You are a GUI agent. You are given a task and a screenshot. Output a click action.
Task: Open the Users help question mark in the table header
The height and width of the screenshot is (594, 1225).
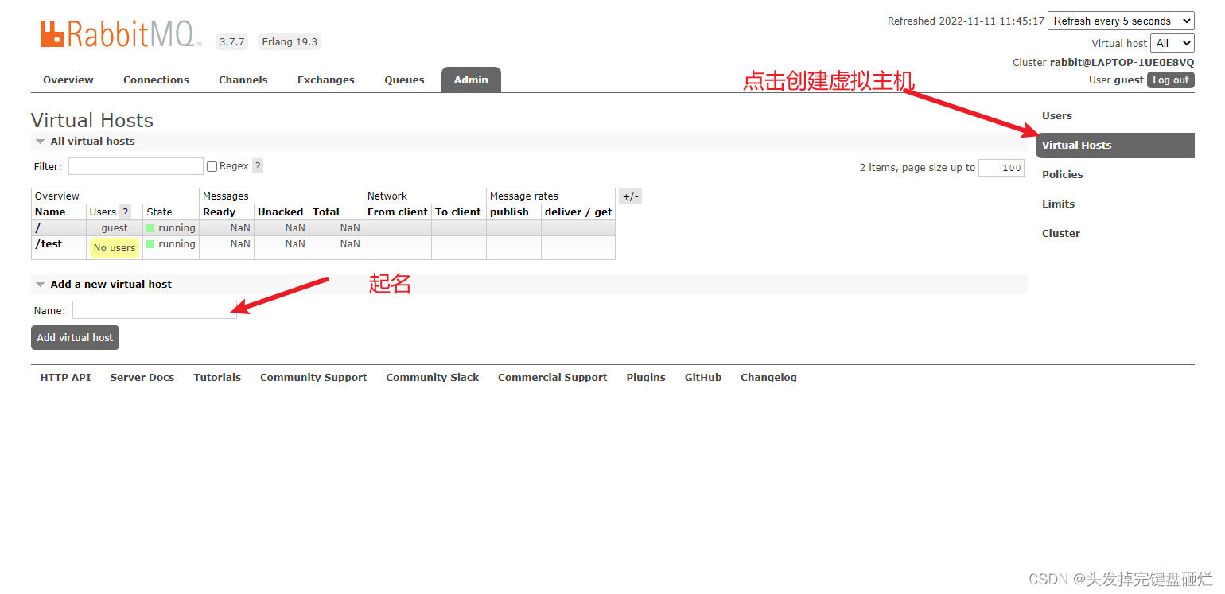coord(125,212)
